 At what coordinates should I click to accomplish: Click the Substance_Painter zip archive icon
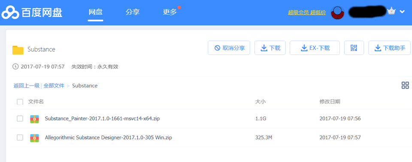pos(34,119)
